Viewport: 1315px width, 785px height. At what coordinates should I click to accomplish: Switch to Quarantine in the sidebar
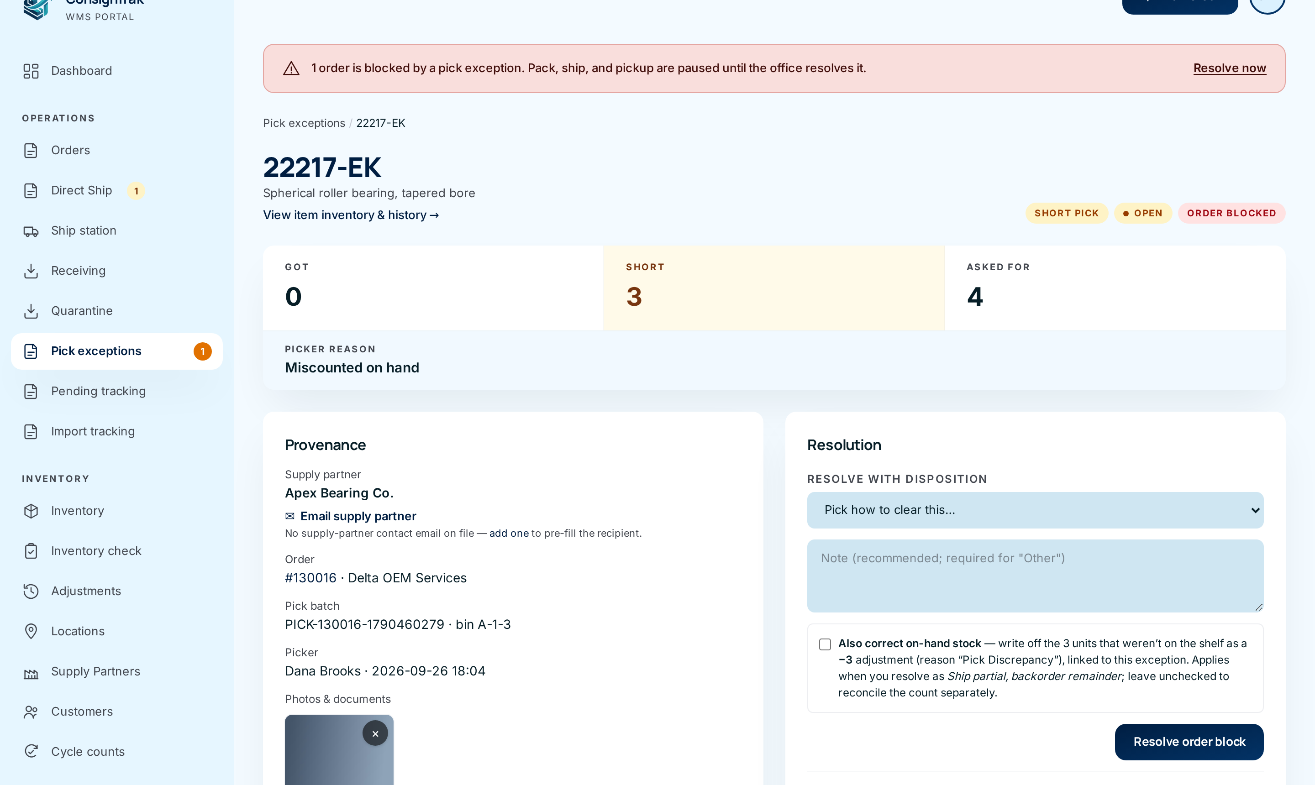point(116,311)
